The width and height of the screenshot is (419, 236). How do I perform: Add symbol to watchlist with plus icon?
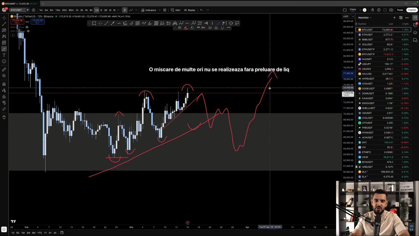[395, 17]
